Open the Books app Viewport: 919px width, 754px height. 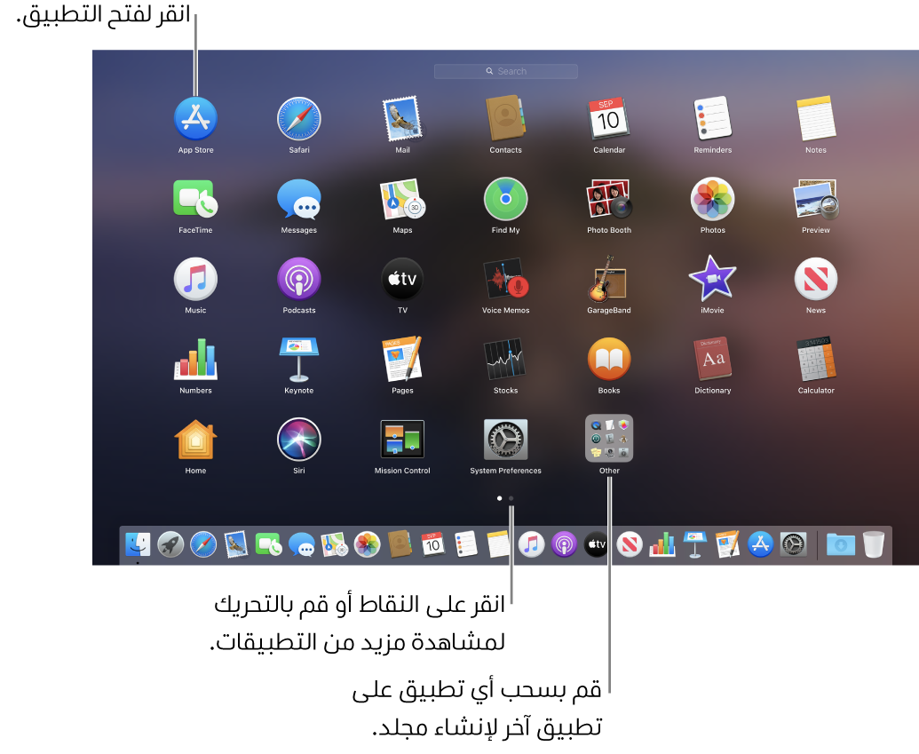click(x=609, y=359)
